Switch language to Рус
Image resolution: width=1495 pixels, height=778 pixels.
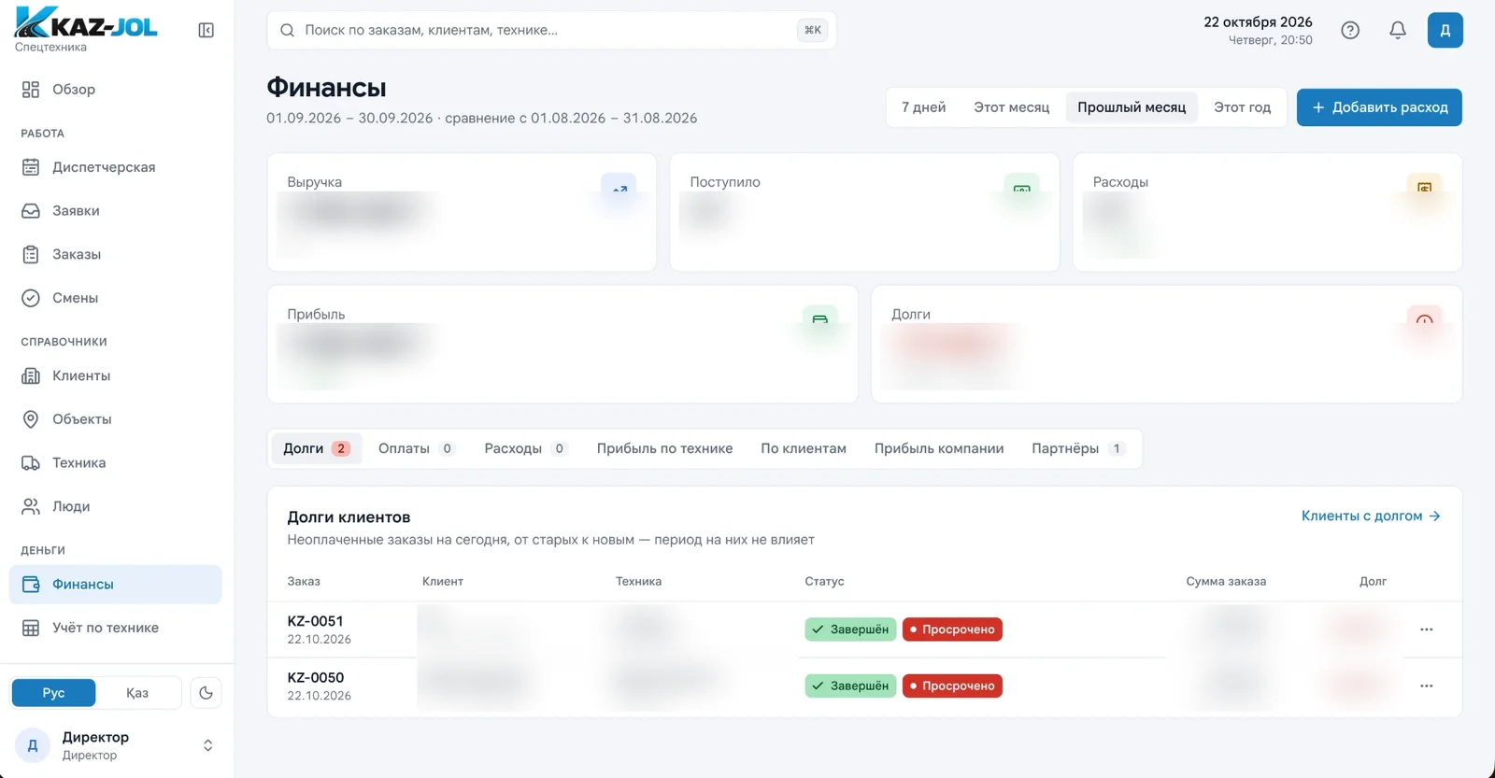[x=53, y=693]
